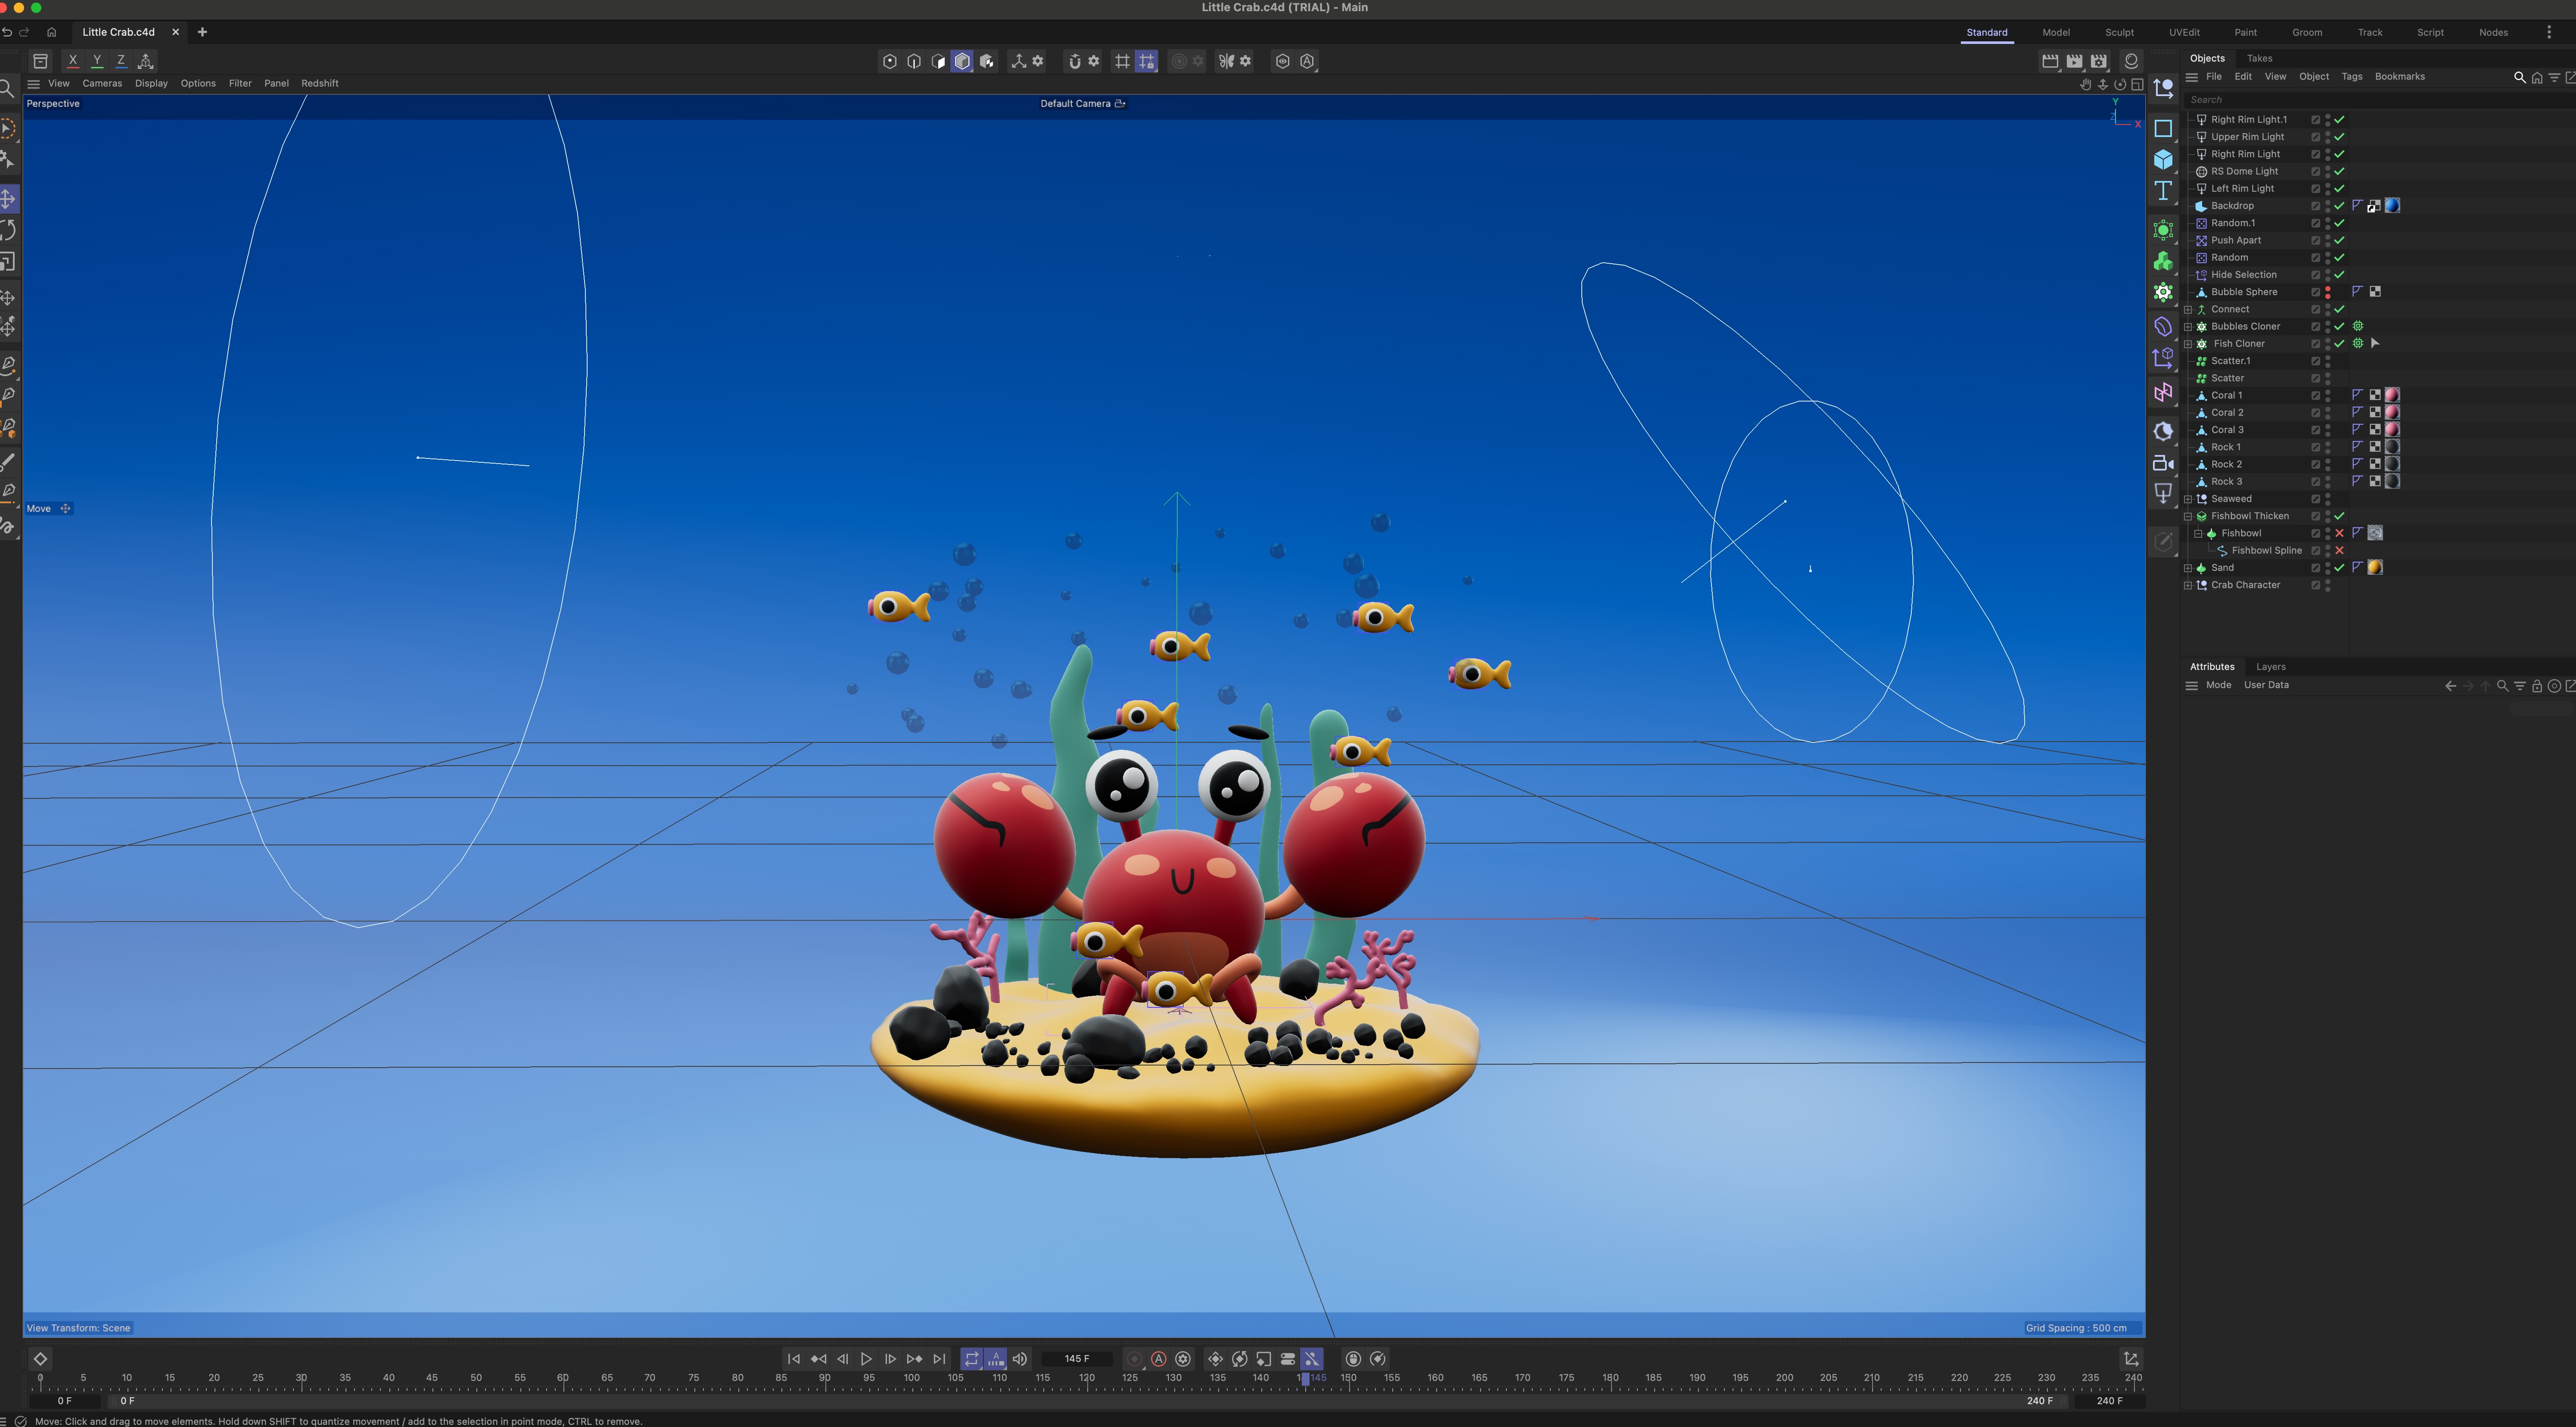The image size is (2576, 1427).
Task: Toggle sound during playback
Action: 1020,1358
